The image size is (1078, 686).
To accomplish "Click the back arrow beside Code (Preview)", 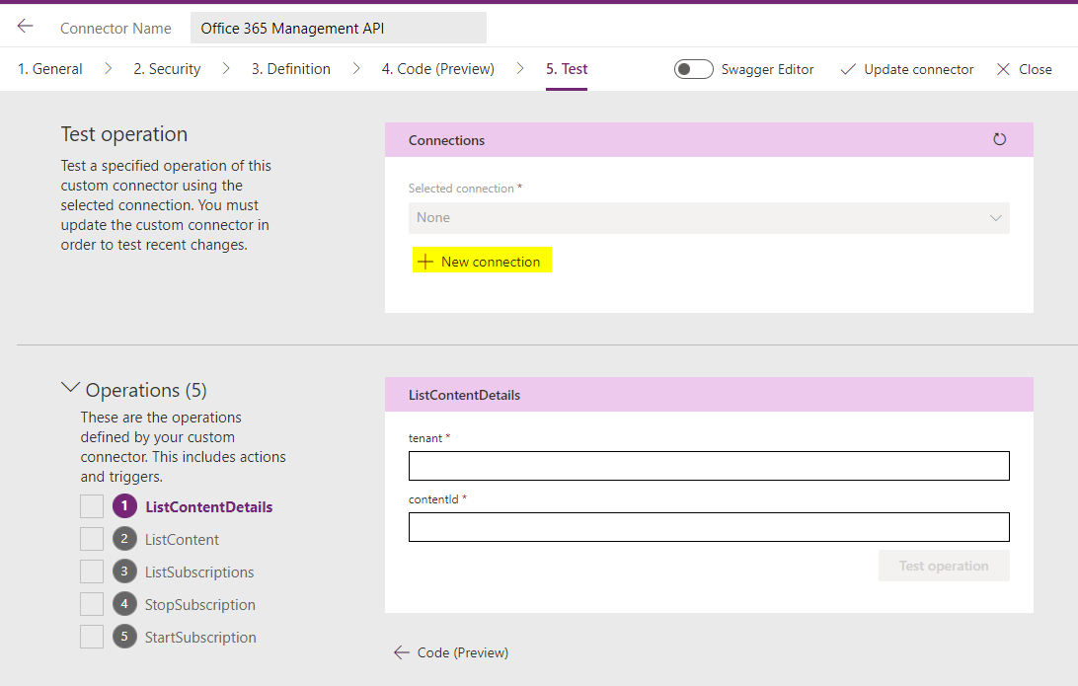I will click(x=402, y=652).
